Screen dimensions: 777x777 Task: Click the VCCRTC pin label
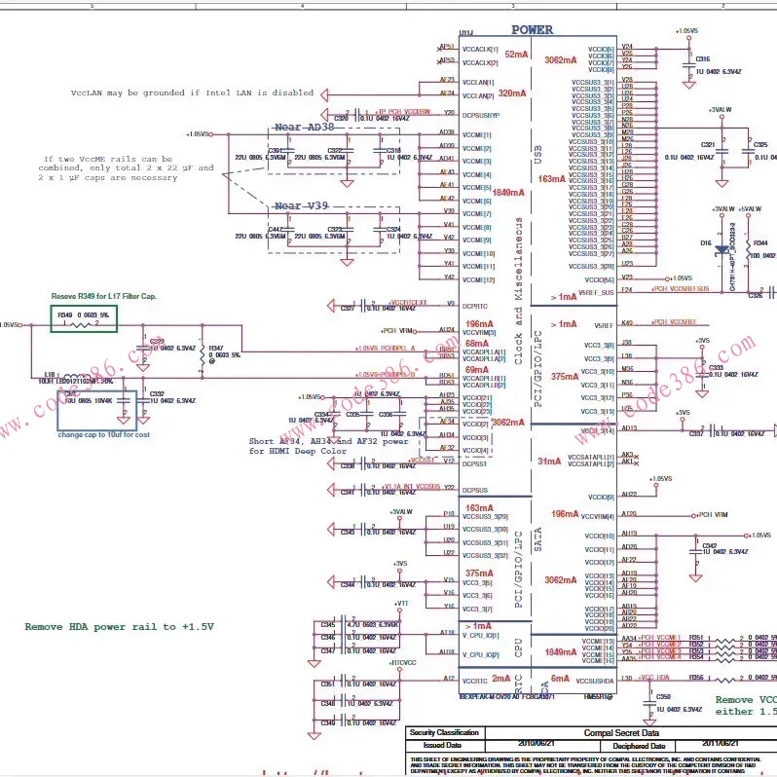[475, 681]
